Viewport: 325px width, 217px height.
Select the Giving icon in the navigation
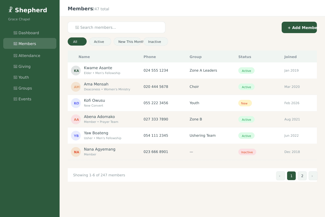click(x=15, y=66)
